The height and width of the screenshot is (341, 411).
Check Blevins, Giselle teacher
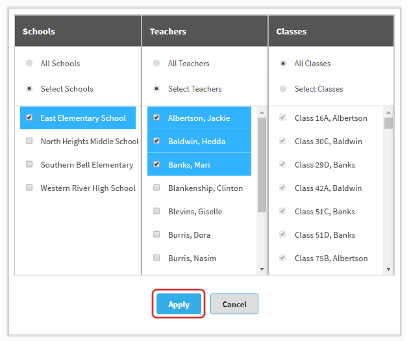[x=156, y=211]
